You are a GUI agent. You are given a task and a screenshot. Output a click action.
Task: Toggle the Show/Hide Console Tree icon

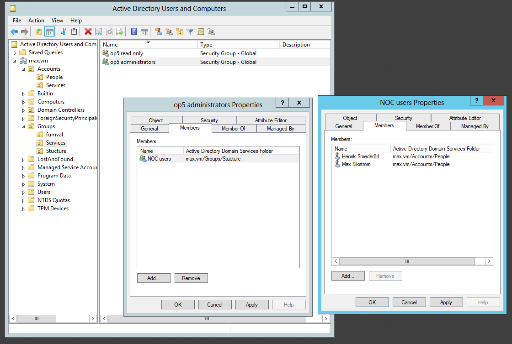coord(50,31)
